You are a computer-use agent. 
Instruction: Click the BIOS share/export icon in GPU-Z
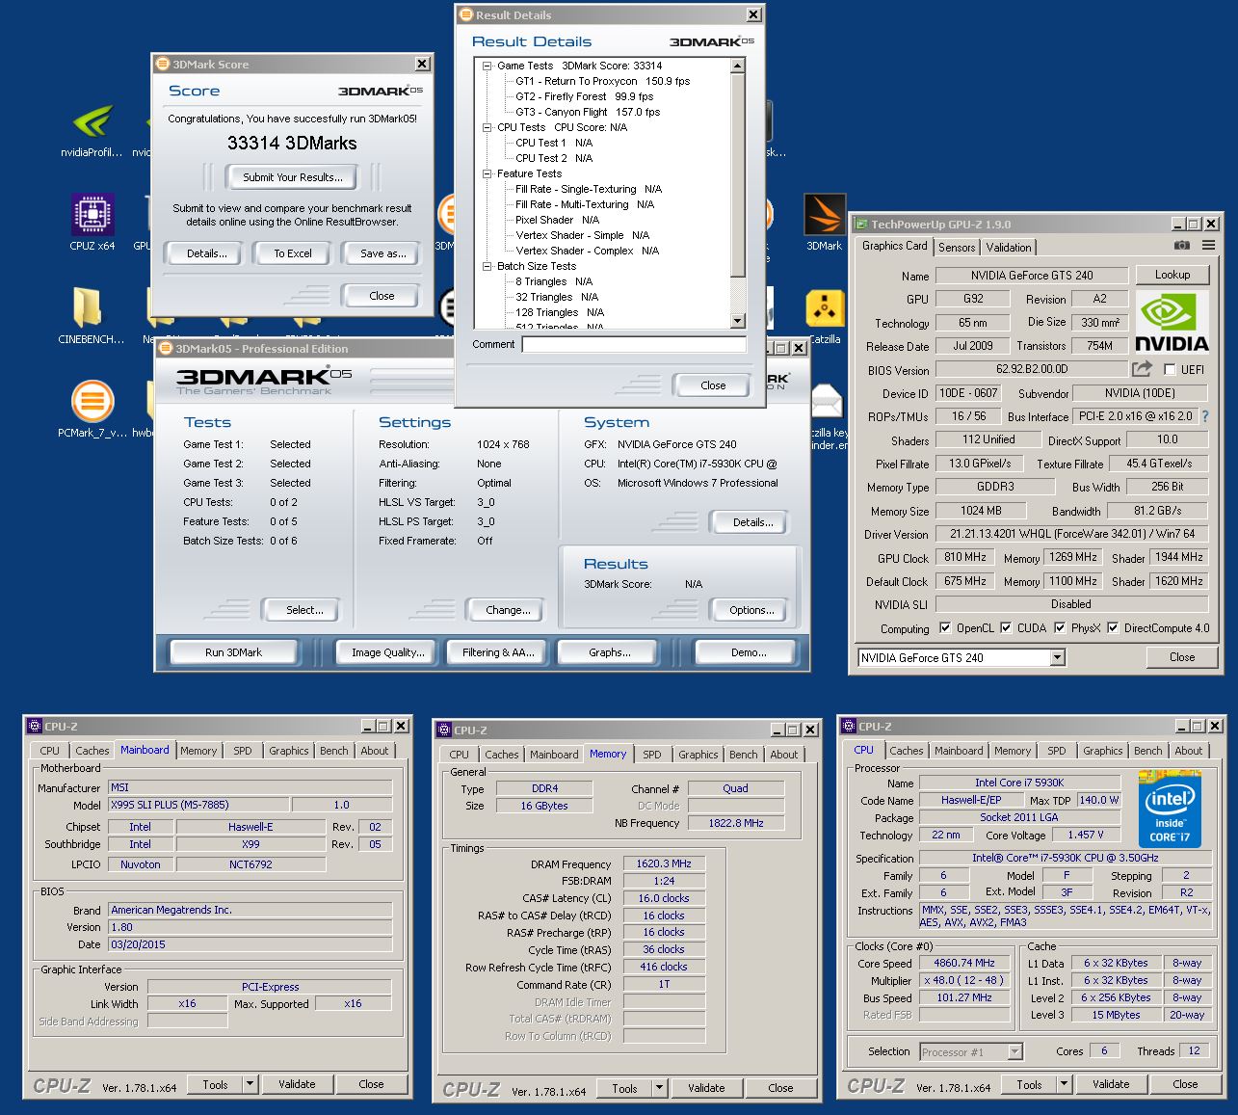[1142, 369]
